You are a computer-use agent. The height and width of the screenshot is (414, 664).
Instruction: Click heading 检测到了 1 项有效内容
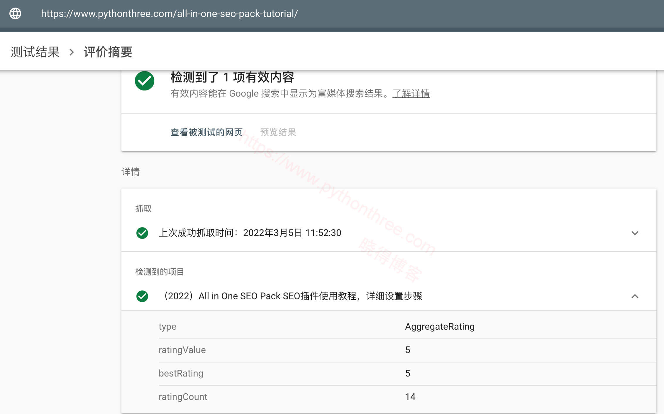point(232,77)
